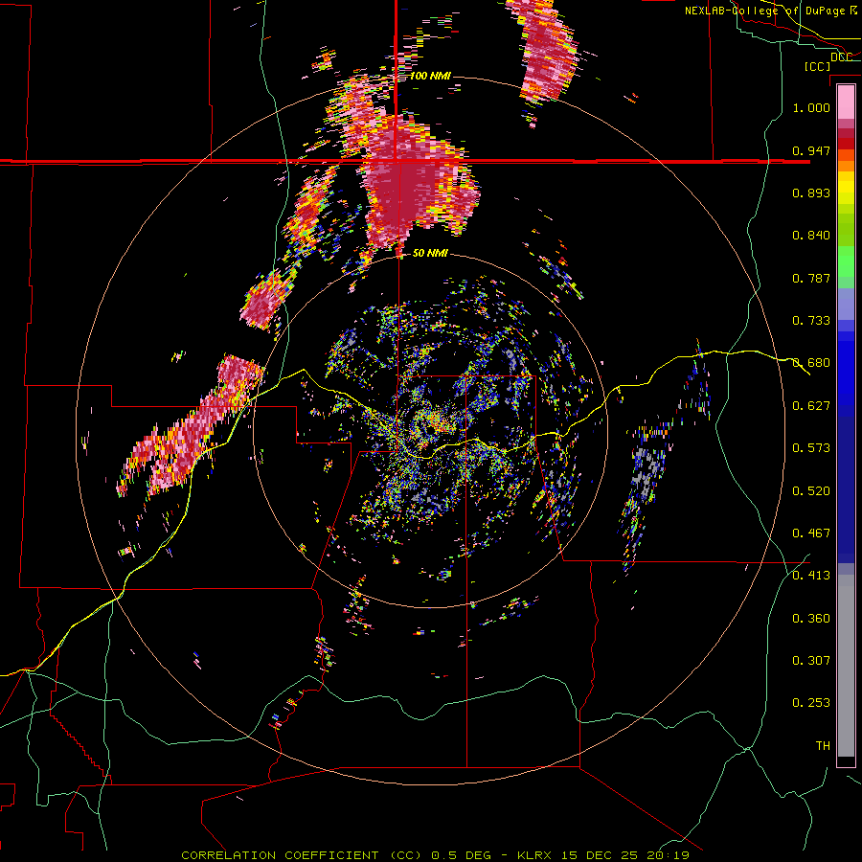Pick the gray segment of the color bar

tap(846, 666)
